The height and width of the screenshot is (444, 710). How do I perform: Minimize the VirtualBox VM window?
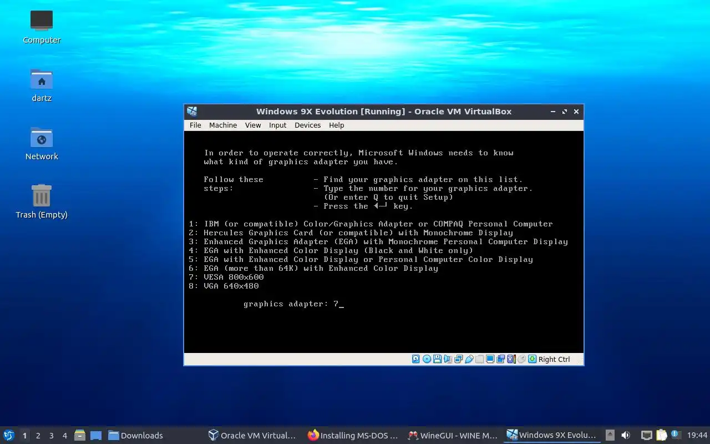553,112
